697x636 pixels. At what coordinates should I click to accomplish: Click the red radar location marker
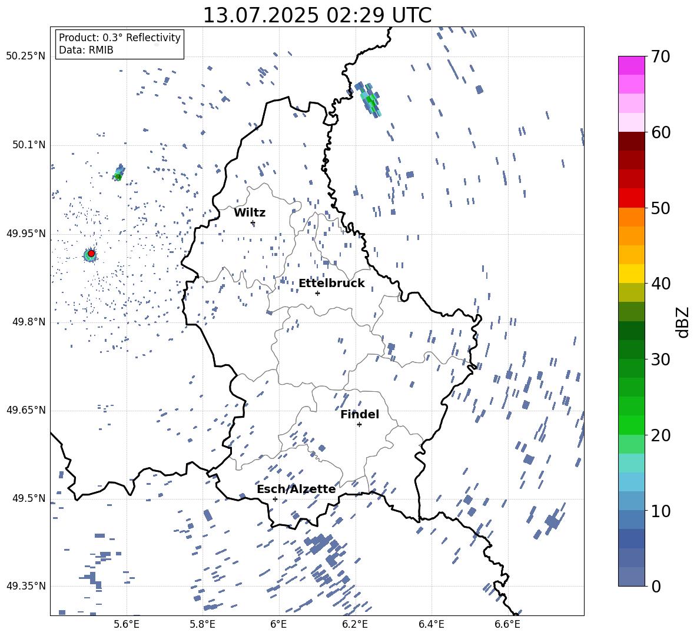91,254
